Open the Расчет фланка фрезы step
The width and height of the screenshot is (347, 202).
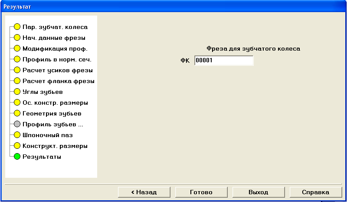[59, 81]
